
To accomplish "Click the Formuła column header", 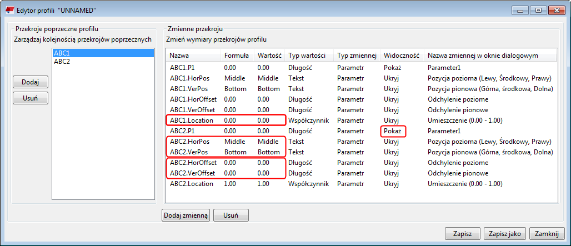I will tap(236, 56).
